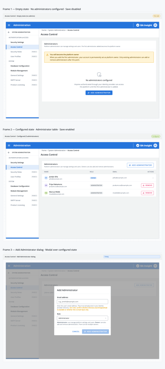Click the back arrow beside System Administration in Frame 2
This screenshot has width=165, height=369.
click(x=9, y=153)
